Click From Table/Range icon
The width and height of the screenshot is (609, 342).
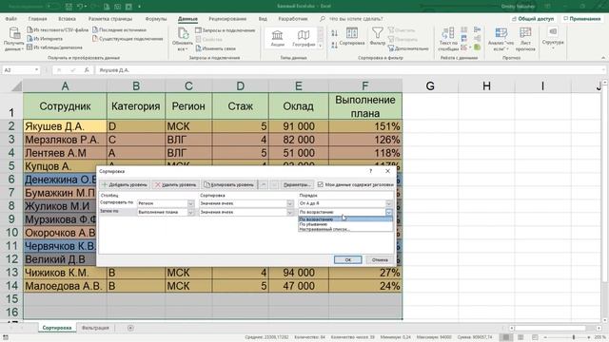29,47
